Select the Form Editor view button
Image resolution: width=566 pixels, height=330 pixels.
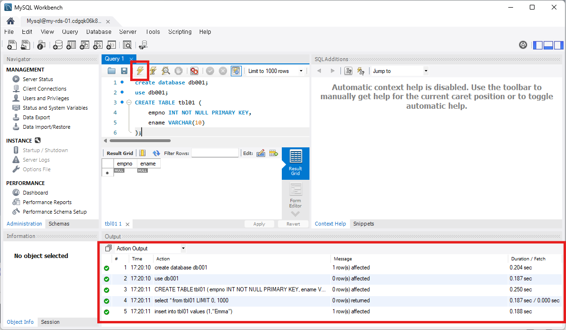pos(295,196)
